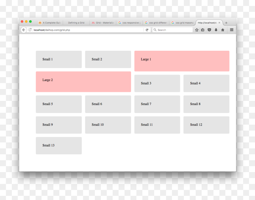Click the Small 6 grid box

tap(108, 104)
